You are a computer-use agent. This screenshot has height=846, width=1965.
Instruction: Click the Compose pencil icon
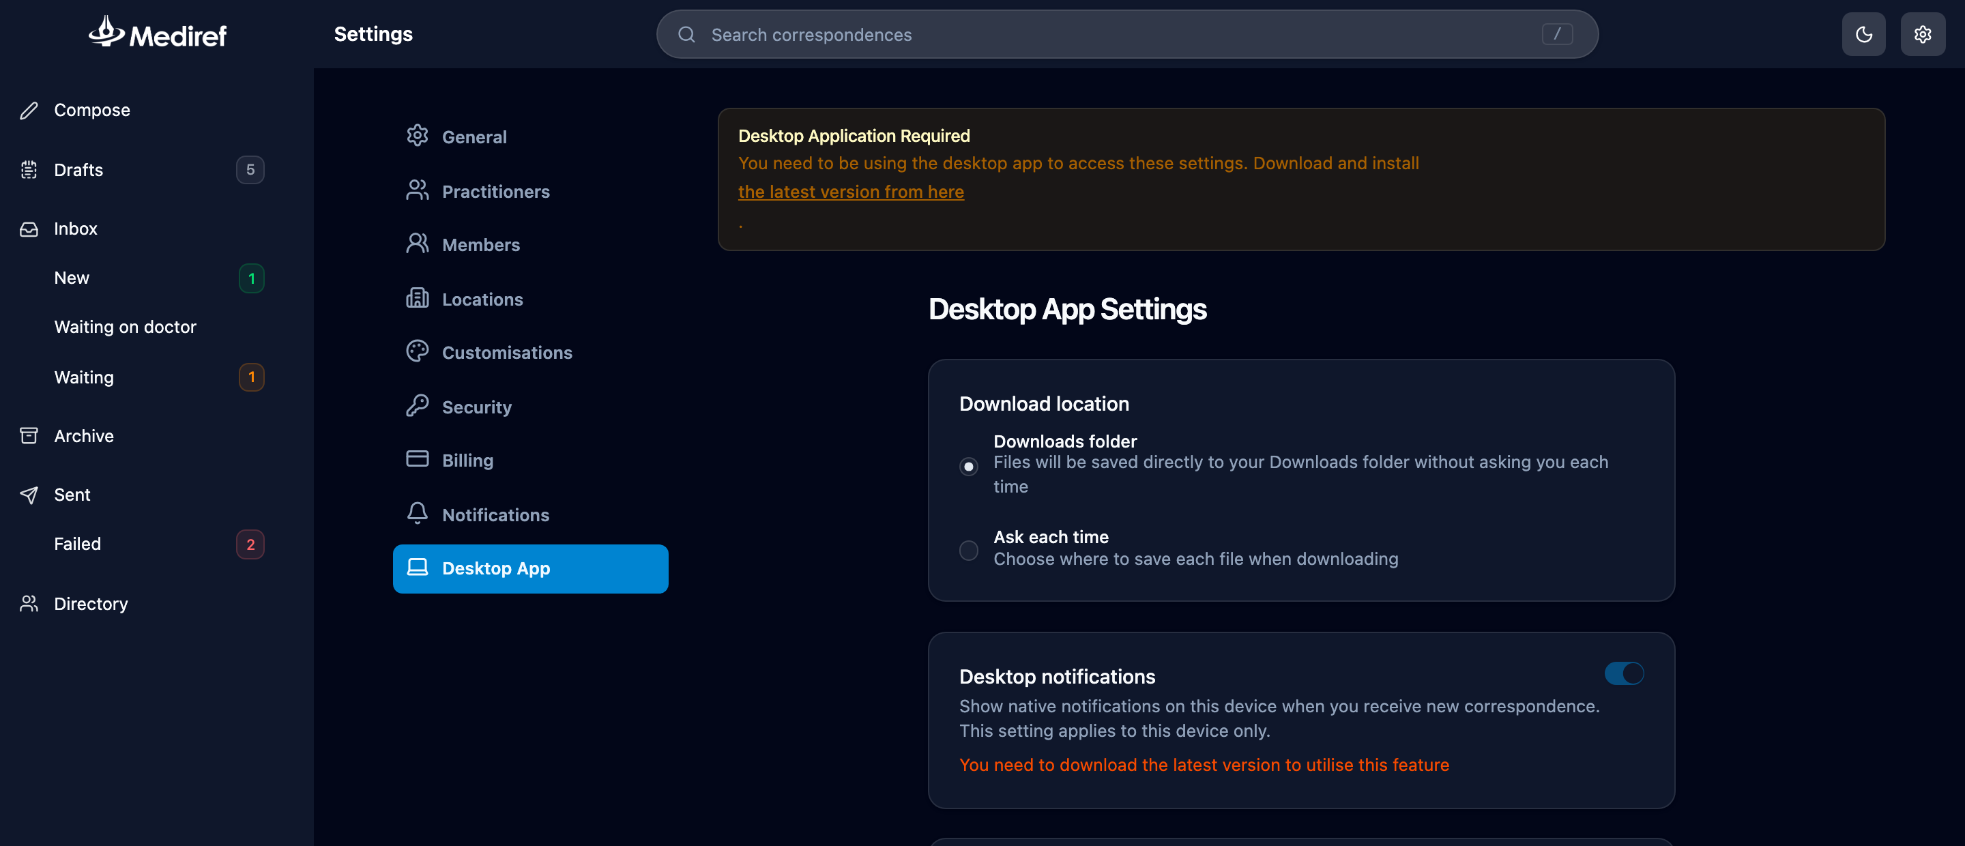(29, 110)
